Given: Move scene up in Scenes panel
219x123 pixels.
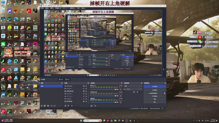Looking at the screenshot, I should 52,106.
